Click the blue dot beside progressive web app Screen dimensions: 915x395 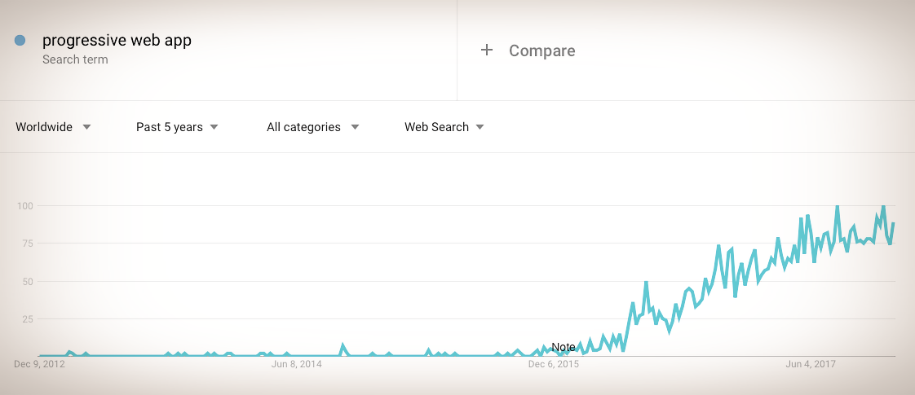[20, 40]
